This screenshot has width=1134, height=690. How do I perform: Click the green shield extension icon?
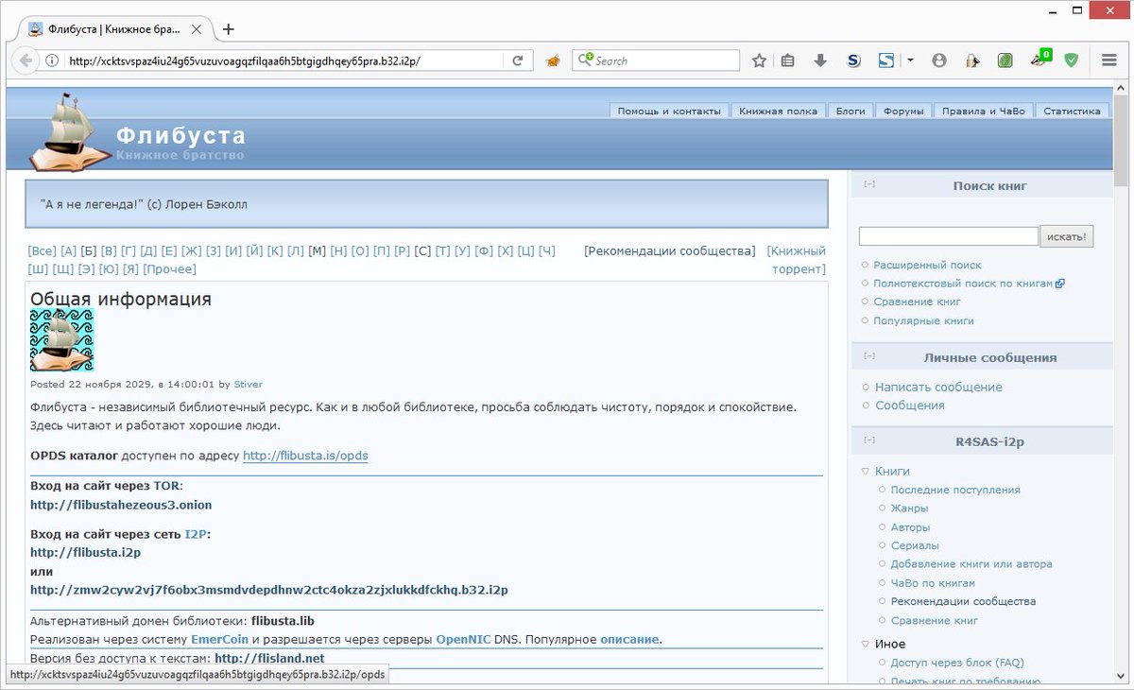[x=1071, y=60]
